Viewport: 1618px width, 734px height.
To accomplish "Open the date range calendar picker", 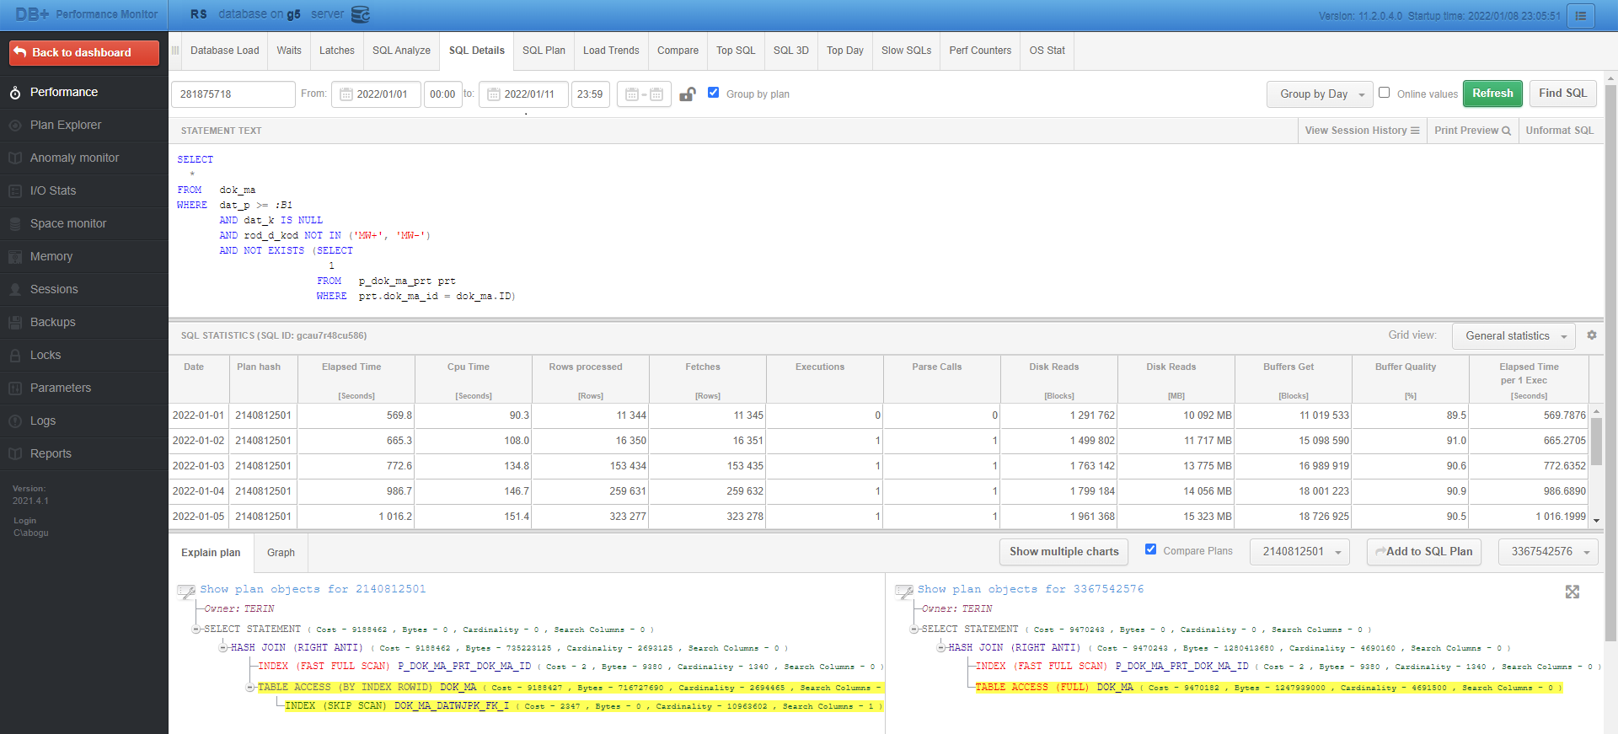I will coord(644,94).
